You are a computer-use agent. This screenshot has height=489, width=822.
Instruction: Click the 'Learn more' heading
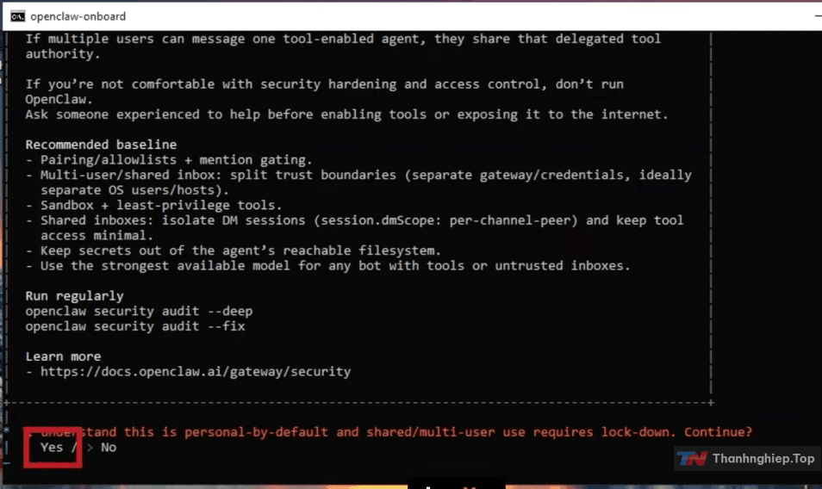[63, 356]
